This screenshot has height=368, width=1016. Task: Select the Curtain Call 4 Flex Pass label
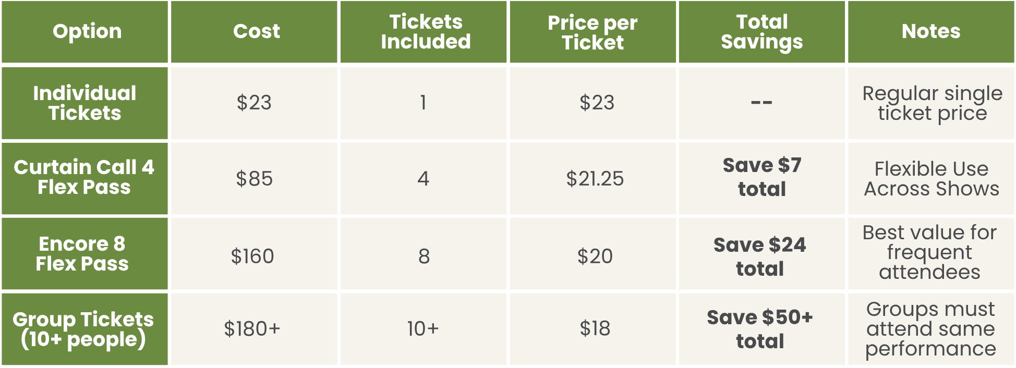point(85,178)
